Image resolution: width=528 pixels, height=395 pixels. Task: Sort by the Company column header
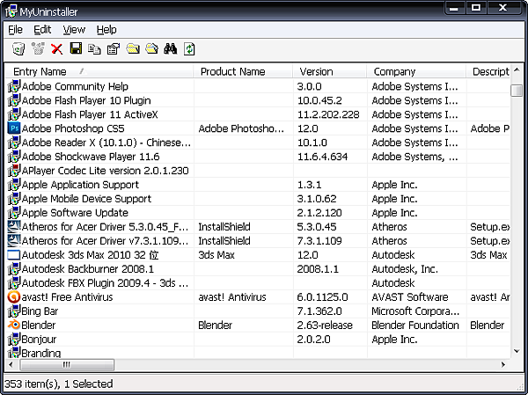pos(416,71)
